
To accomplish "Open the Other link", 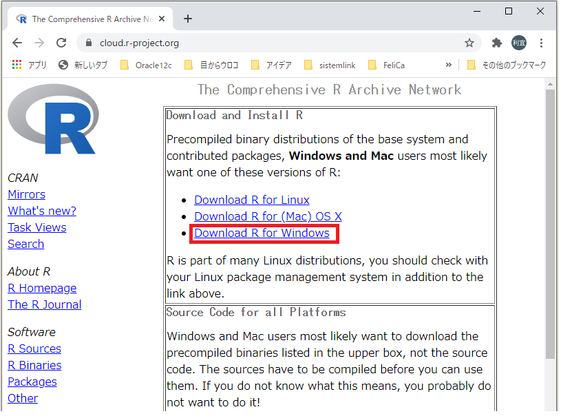I will [23, 399].
